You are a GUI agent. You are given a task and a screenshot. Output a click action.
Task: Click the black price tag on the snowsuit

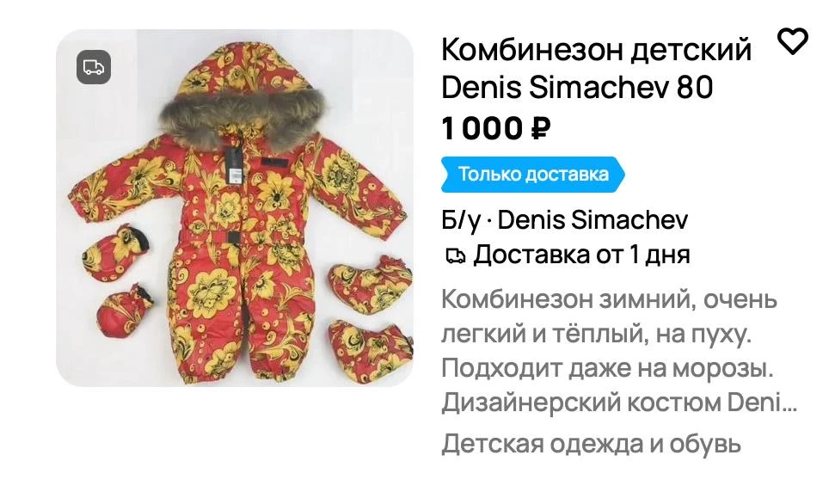[234, 165]
